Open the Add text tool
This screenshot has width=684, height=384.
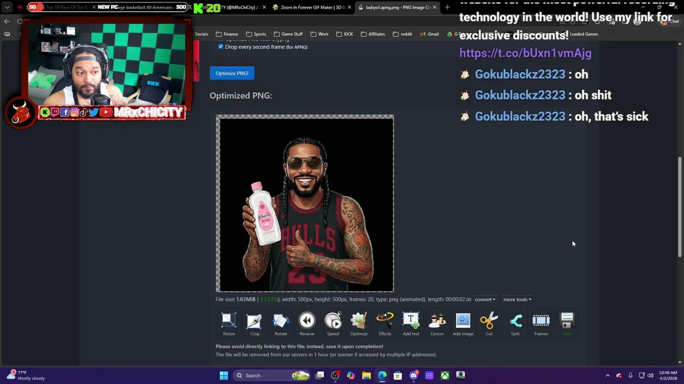pyautogui.click(x=411, y=324)
